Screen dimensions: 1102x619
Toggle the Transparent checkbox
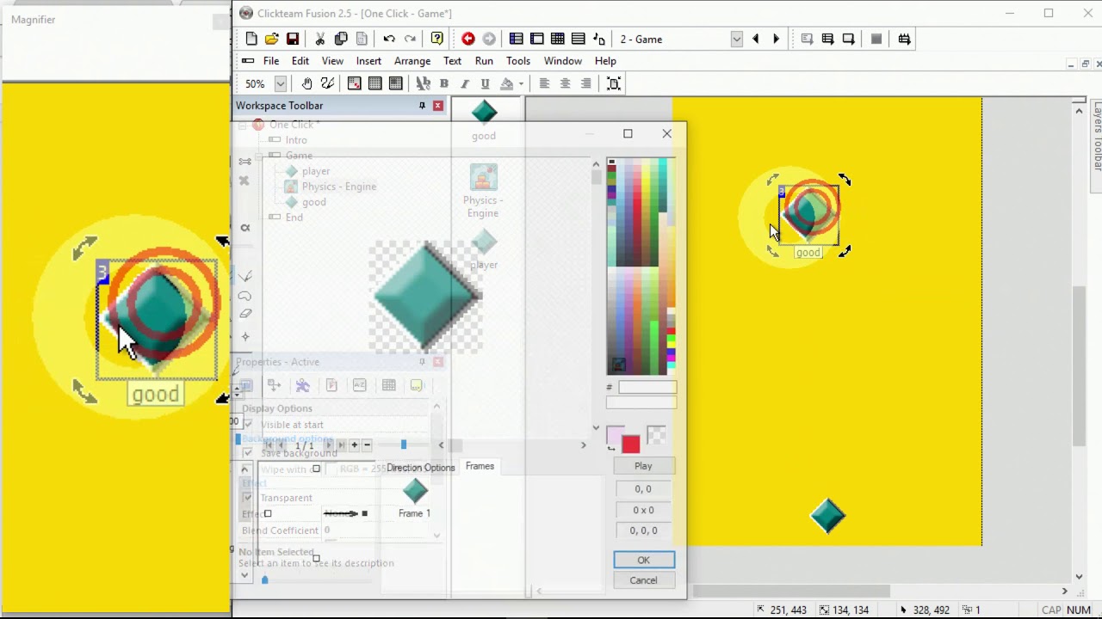pyautogui.click(x=248, y=498)
